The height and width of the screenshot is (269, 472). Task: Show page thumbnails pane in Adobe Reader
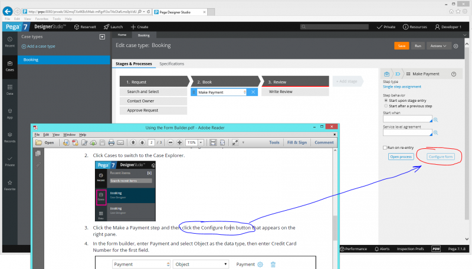38,154
